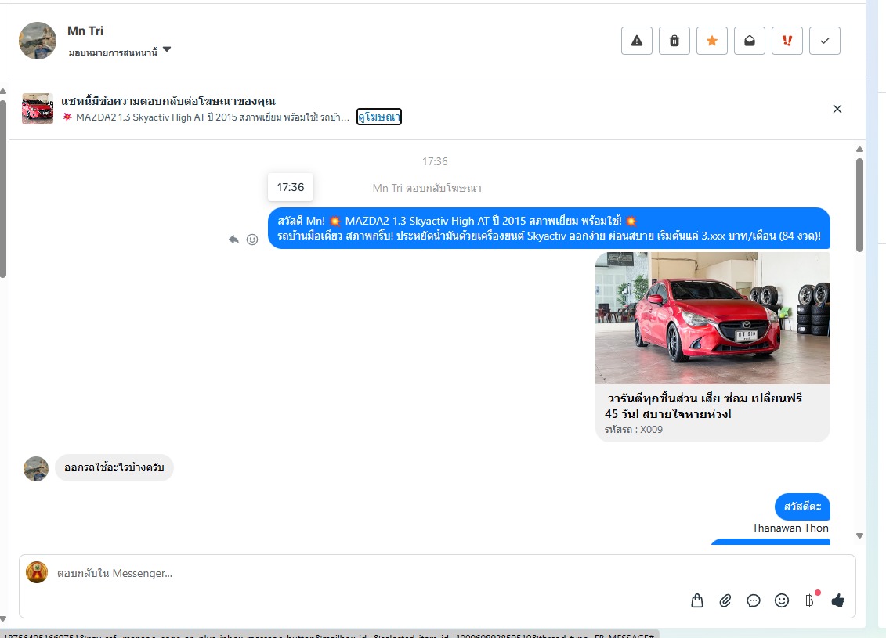This screenshot has height=638, width=886.
Task: Open saved replies speech bubble icon
Action: pos(754,600)
